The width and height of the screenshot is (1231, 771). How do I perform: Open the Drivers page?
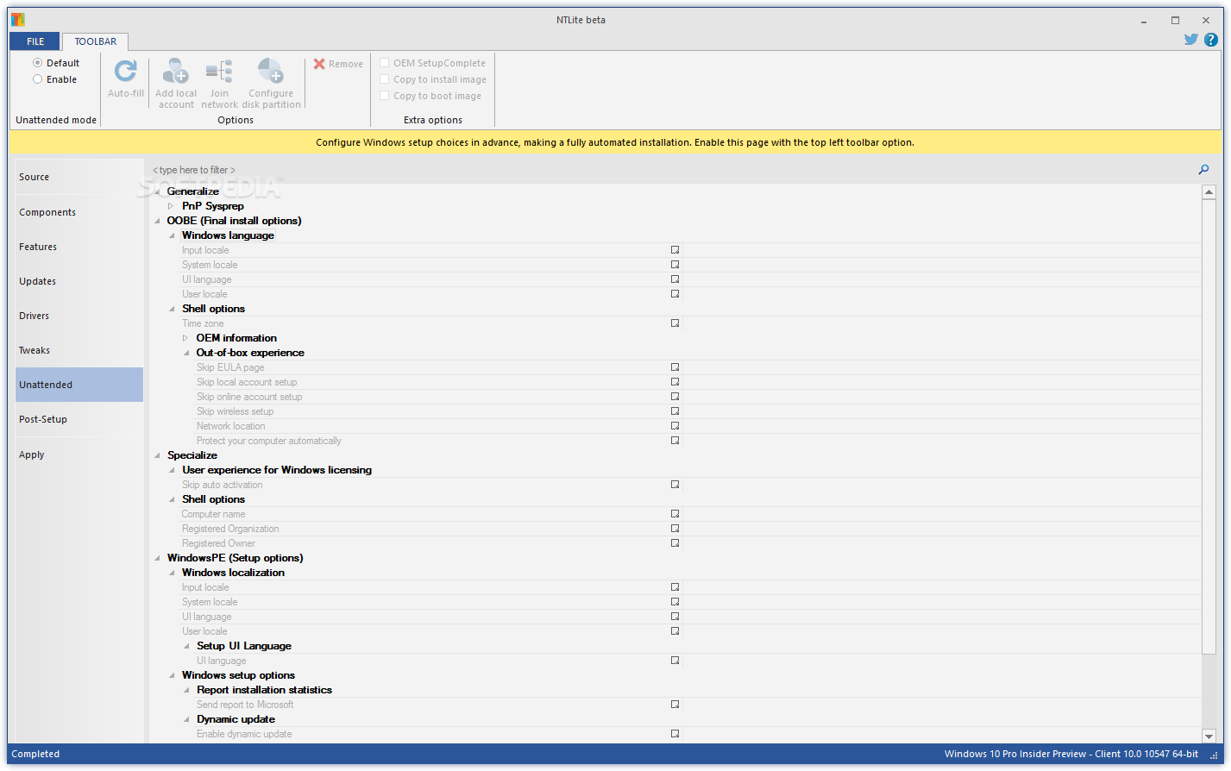79,316
